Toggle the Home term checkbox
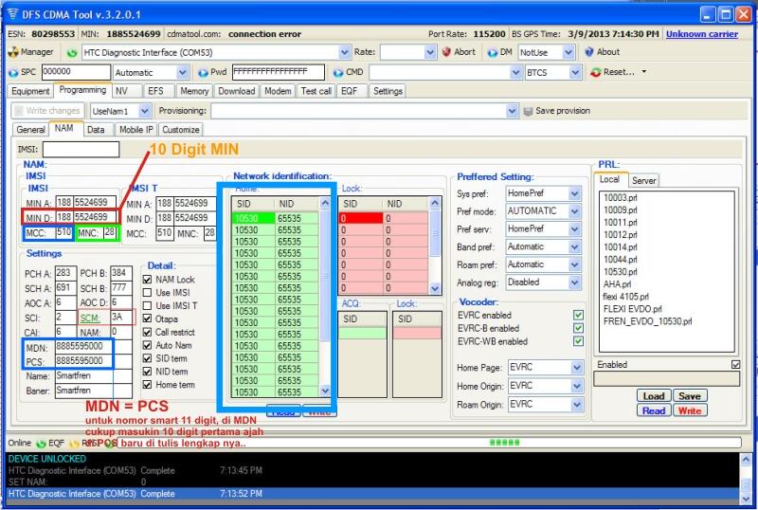The image size is (758, 510). pyautogui.click(x=148, y=384)
